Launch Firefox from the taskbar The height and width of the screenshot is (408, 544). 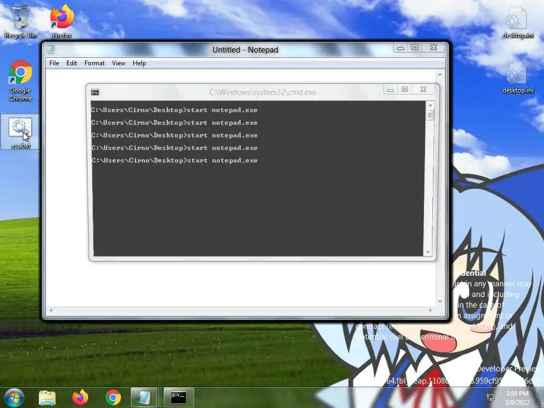[80, 397]
